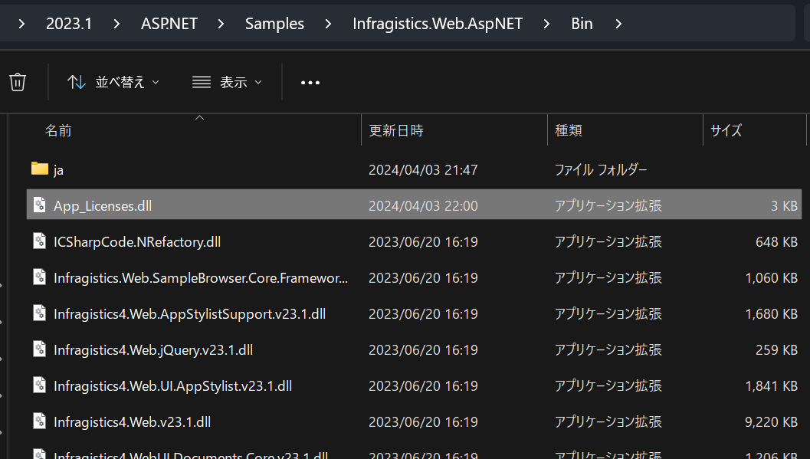Open the 表示 view dropdown
The height and width of the screenshot is (459, 810).
(x=227, y=82)
